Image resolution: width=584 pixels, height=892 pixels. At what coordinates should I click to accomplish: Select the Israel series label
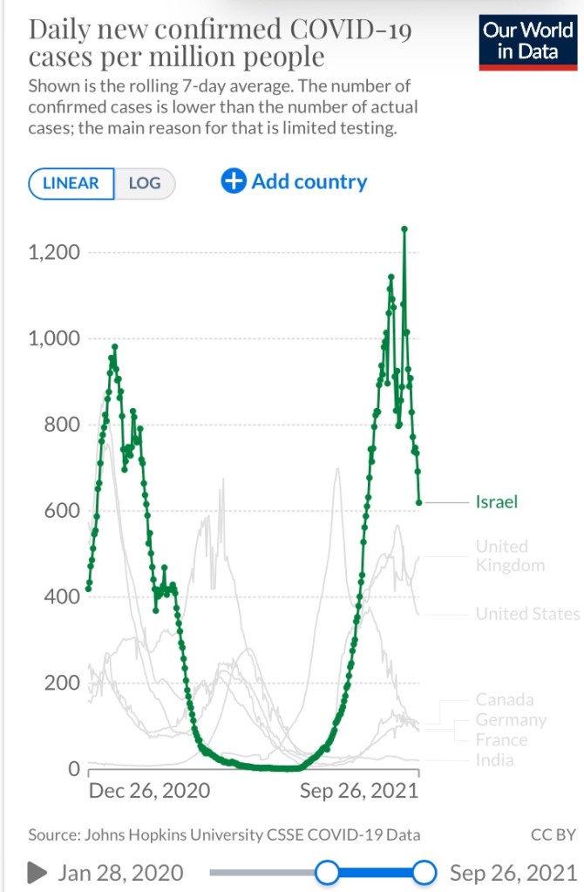[497, 502]
